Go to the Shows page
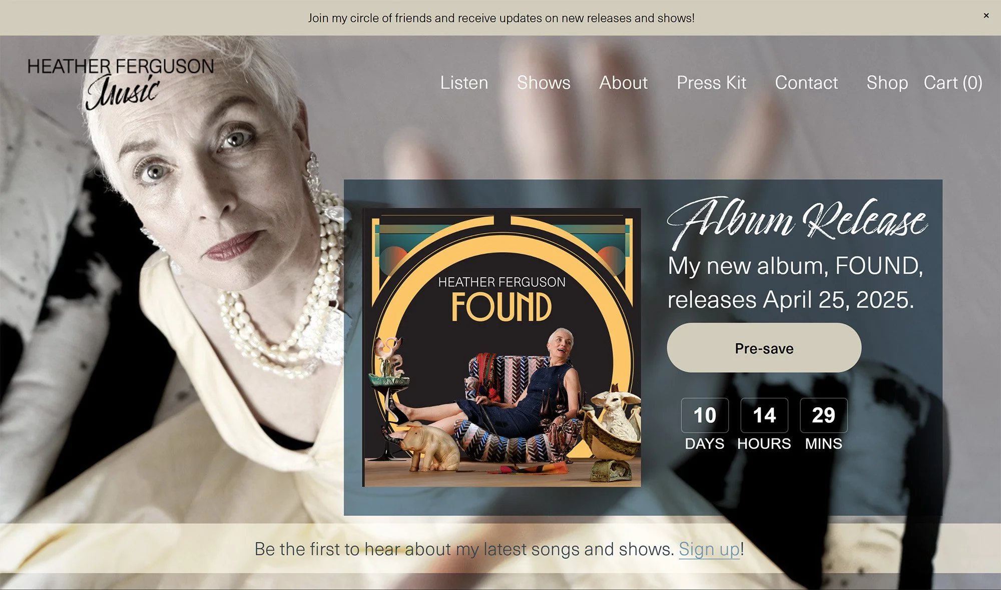This screenshot has height=590, width=1001. pos(544,83)
